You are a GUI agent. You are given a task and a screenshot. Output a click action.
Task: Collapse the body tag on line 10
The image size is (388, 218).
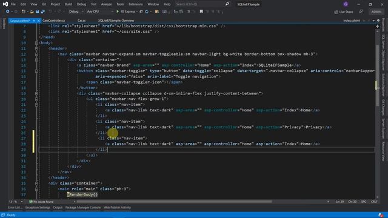(36, 43)
